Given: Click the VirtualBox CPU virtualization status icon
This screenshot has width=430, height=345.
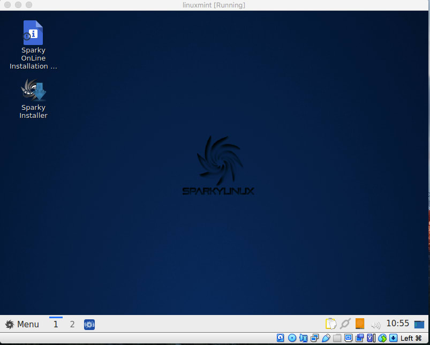Looking at the screenshot, I should coord(371,338).
